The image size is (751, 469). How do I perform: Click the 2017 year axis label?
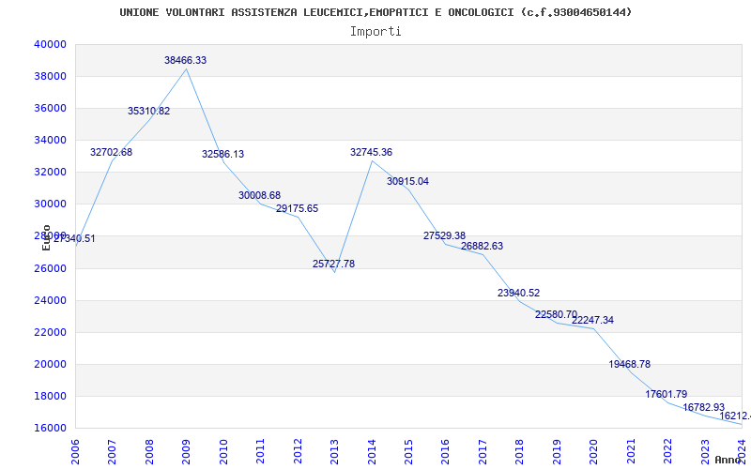tap(483, 451)
